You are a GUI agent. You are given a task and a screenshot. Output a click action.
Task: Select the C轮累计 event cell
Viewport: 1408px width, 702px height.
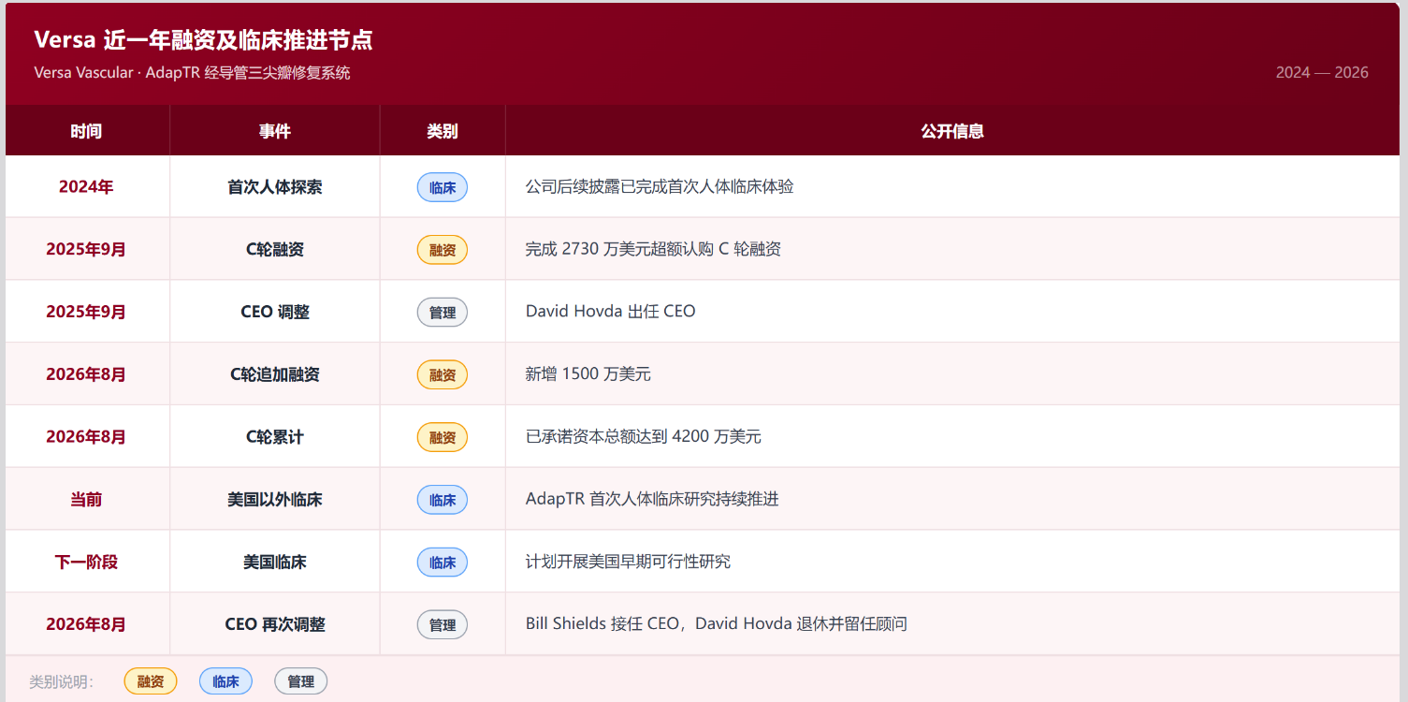point(275,437)
